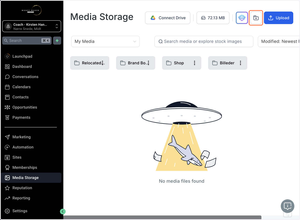Image resolution: width=300 pixels, height=220 pixels.
Task: Click the blue Upload button
Action: point(278,18)
